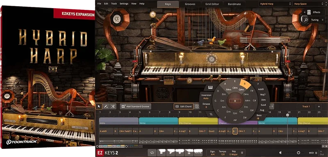Open the Effects panel icon
Screen dimensions: 328x157
[x=309, y=12]
